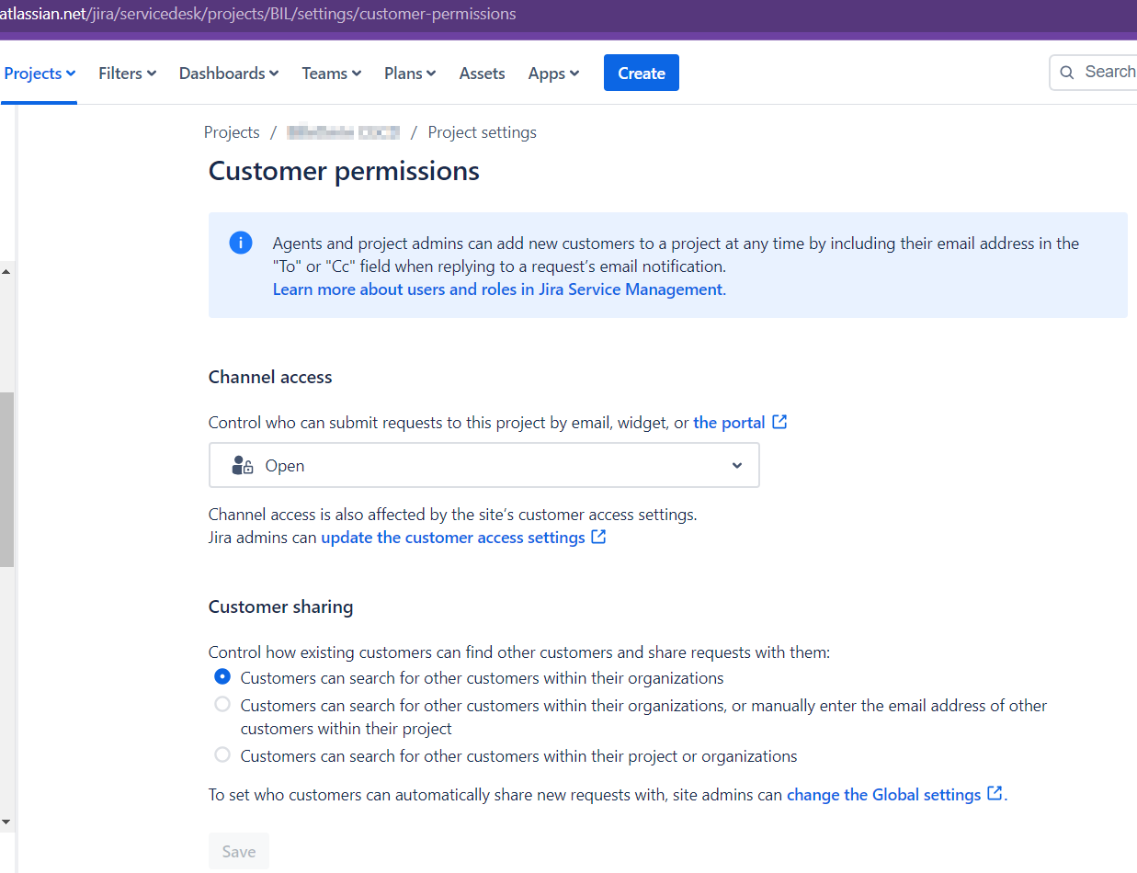
Task: Select manually enter email address radio option
Action: tap(222, 705)
